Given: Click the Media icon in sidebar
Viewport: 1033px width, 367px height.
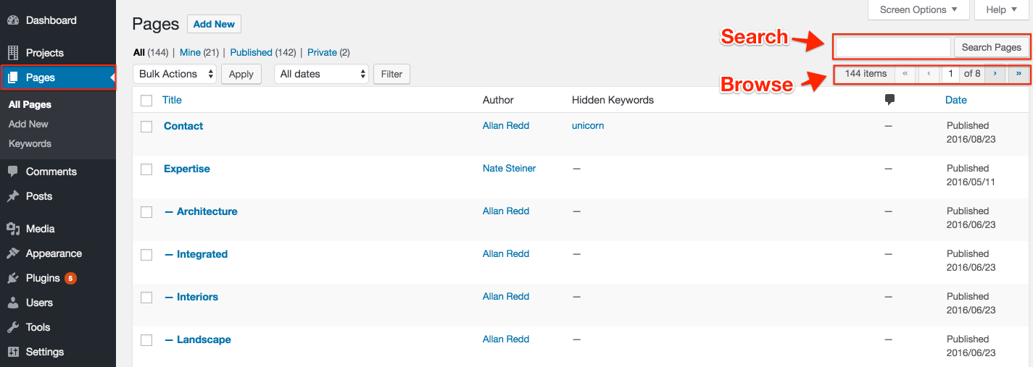Looking at the screenshot, I should [x=13, y=229].
